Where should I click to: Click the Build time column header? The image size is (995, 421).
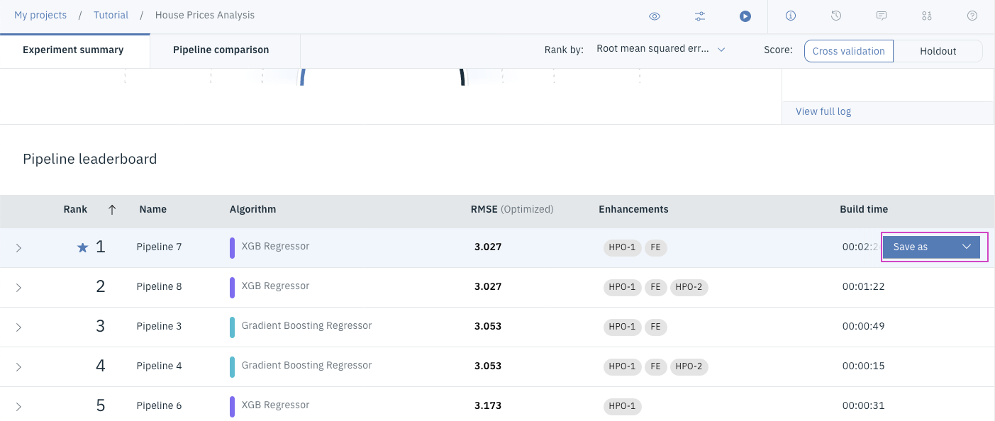[x=864, y=209]
